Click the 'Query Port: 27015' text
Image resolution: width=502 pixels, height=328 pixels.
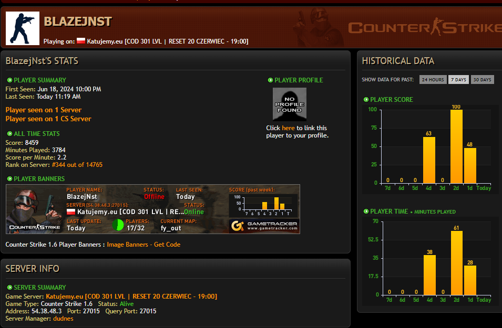(x=130, y=311)
